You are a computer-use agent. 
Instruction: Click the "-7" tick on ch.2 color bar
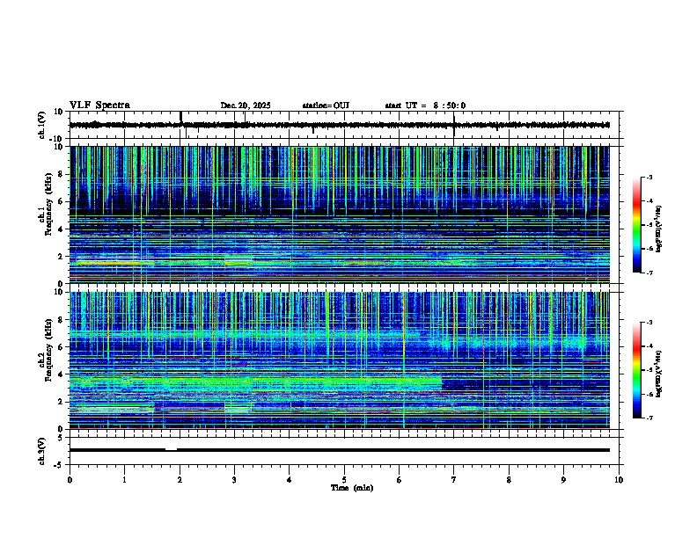(649, 418)
